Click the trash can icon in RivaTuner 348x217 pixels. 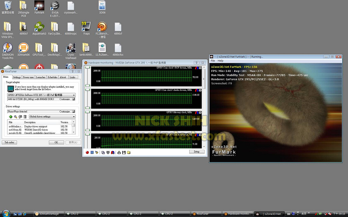click(25, 117)
